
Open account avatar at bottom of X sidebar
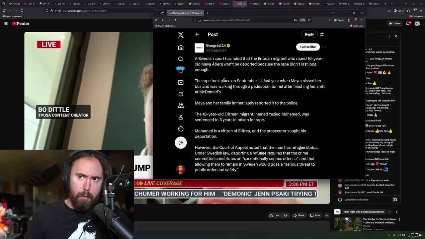pos(181,169)
